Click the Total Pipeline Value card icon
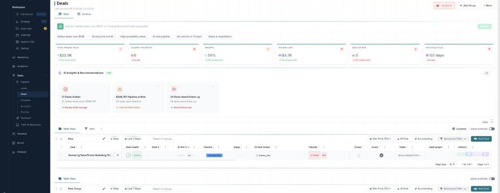500x193 pixels. coord(120,49)
